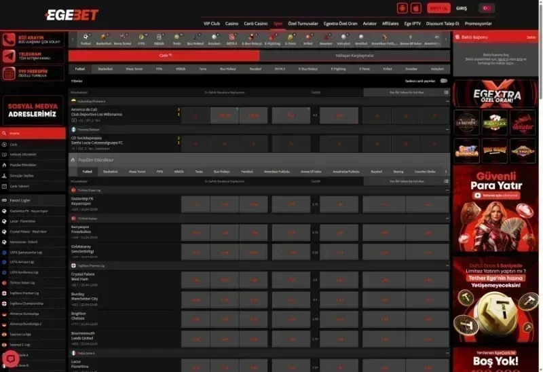
Task: Collapse the İngiltere Premier Lig section
Action: 447,265
